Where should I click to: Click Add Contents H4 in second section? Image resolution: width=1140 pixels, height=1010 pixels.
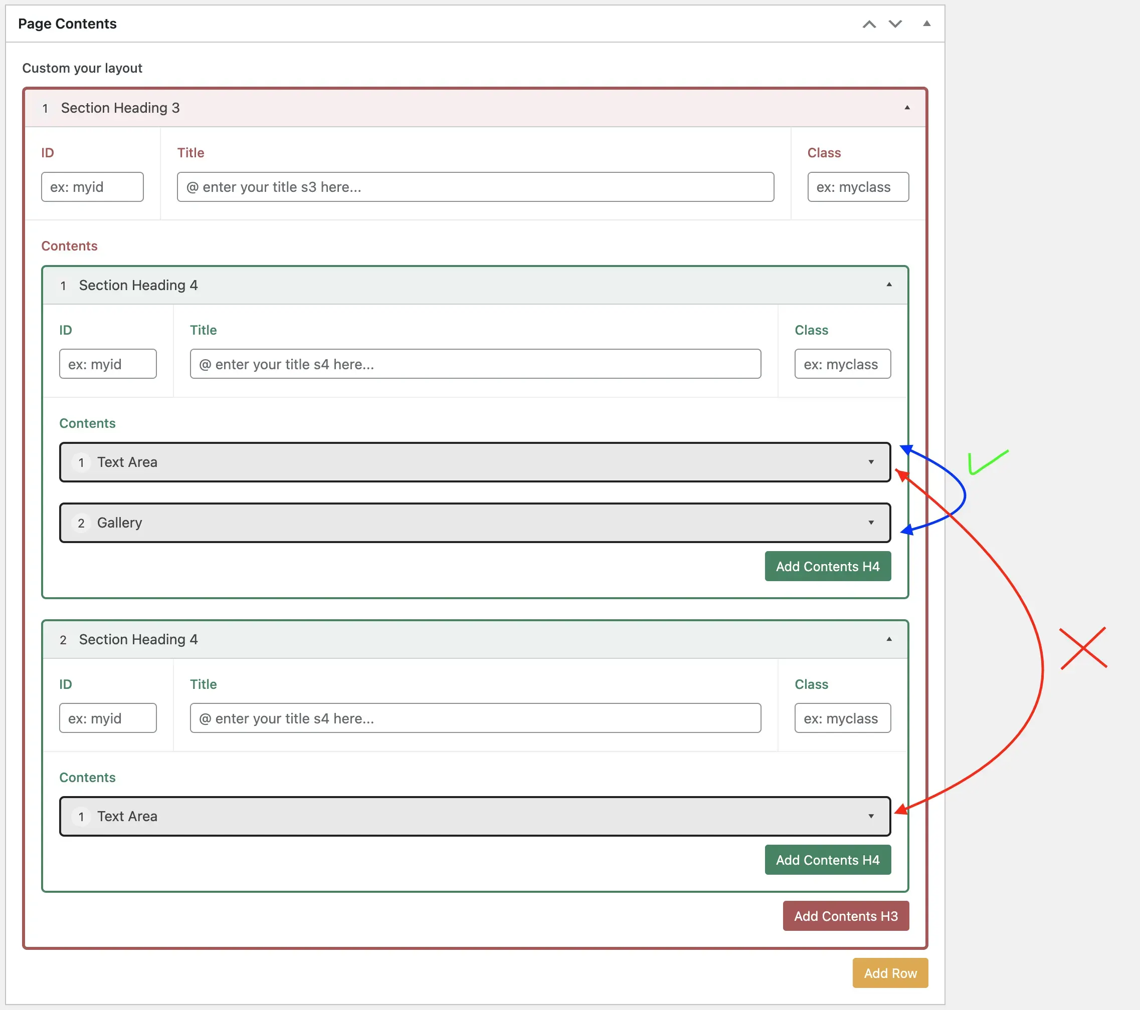point(827,860)
